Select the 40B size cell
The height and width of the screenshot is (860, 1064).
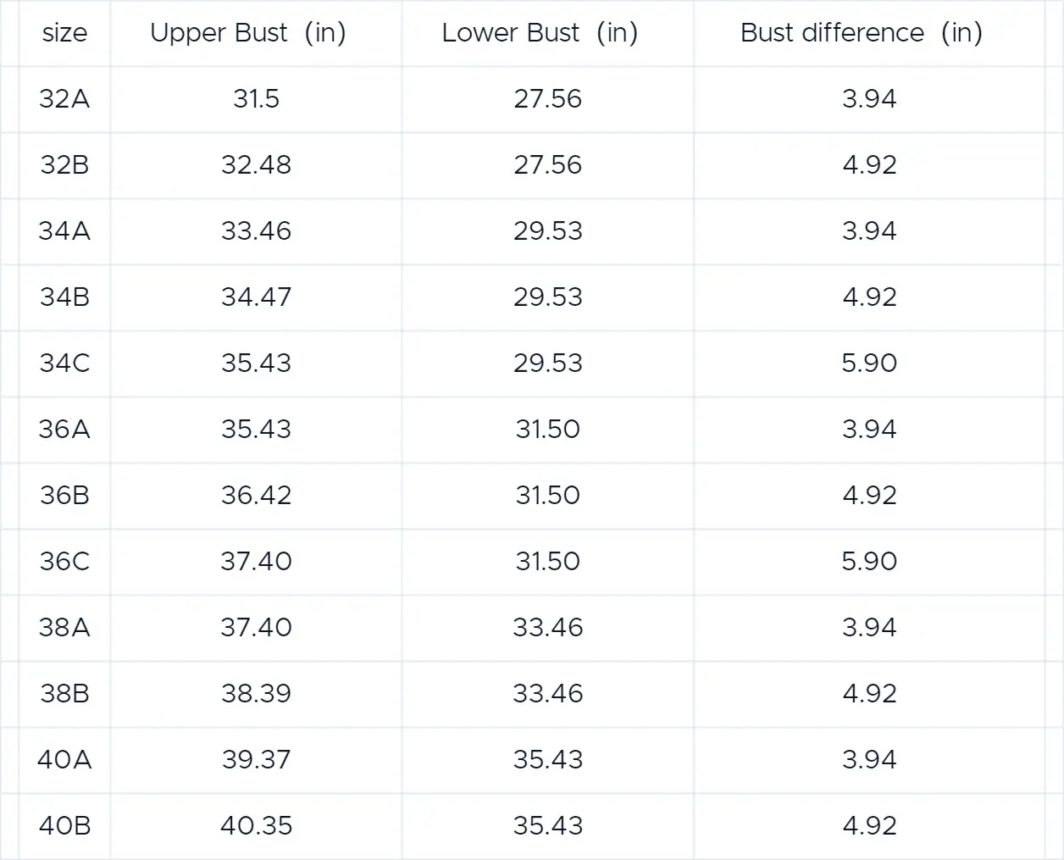point(64,826)
